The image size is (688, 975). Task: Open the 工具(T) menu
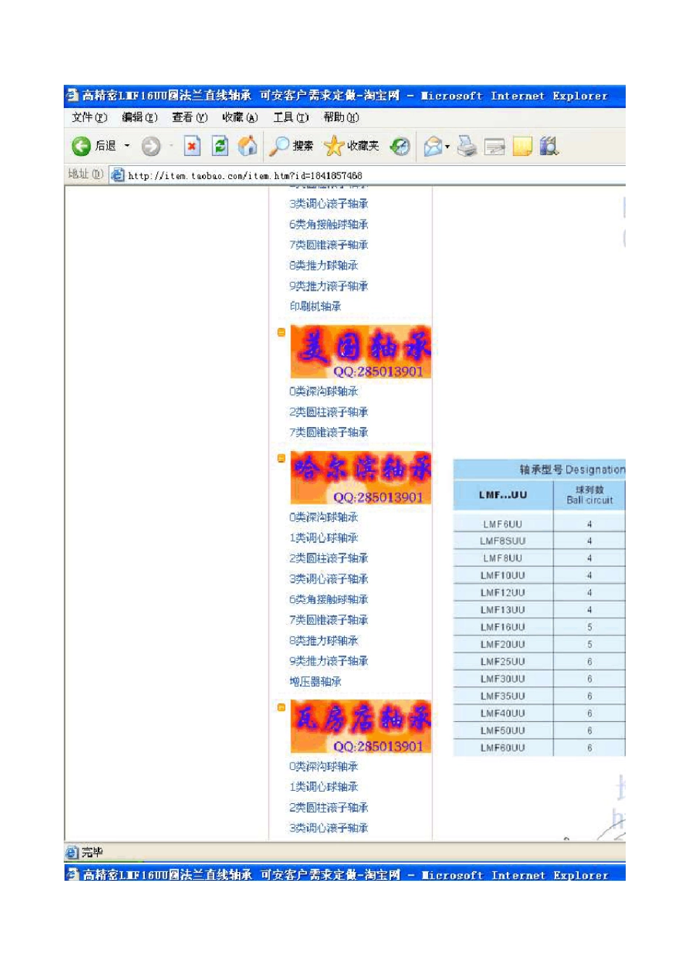[290, 117]
